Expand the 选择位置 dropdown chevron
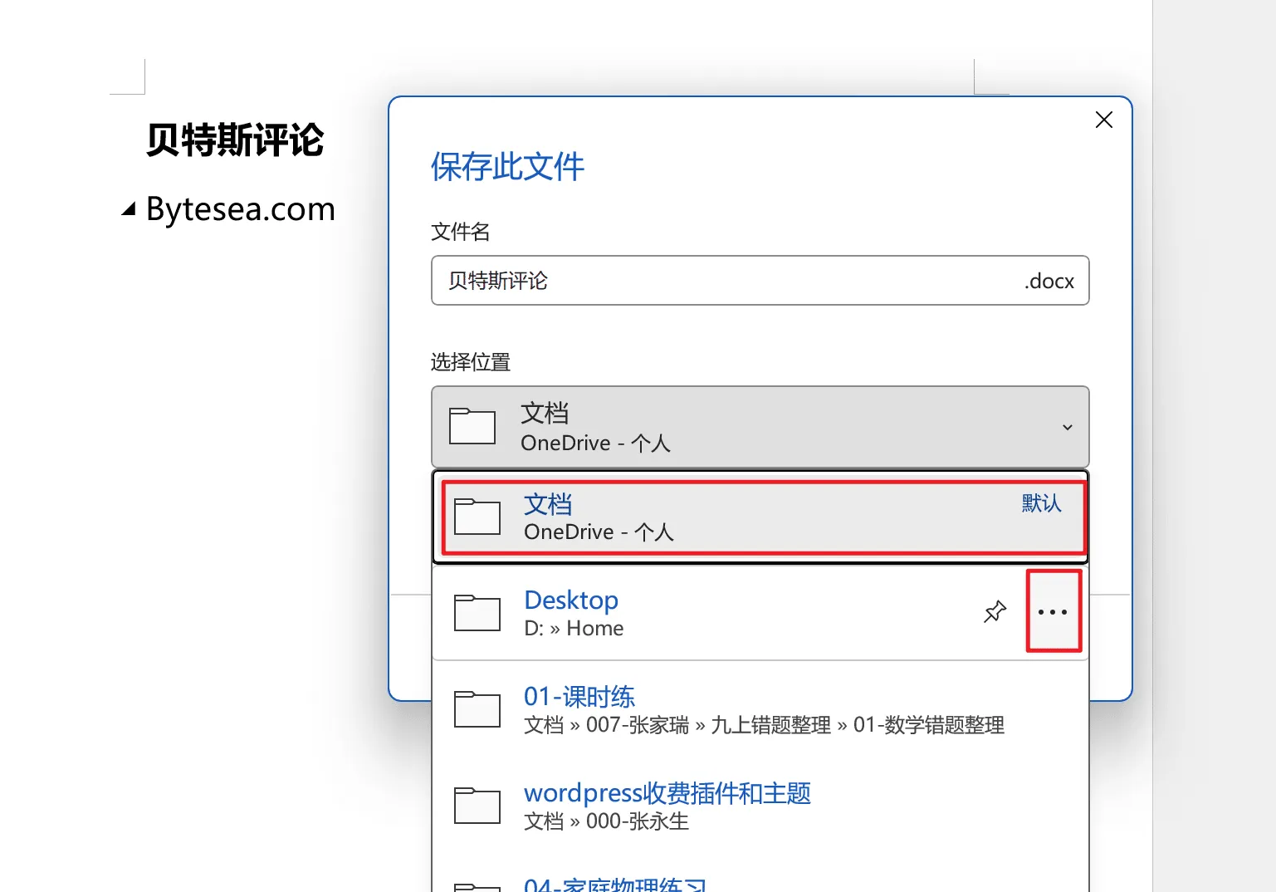 (x=1068, y=427)
